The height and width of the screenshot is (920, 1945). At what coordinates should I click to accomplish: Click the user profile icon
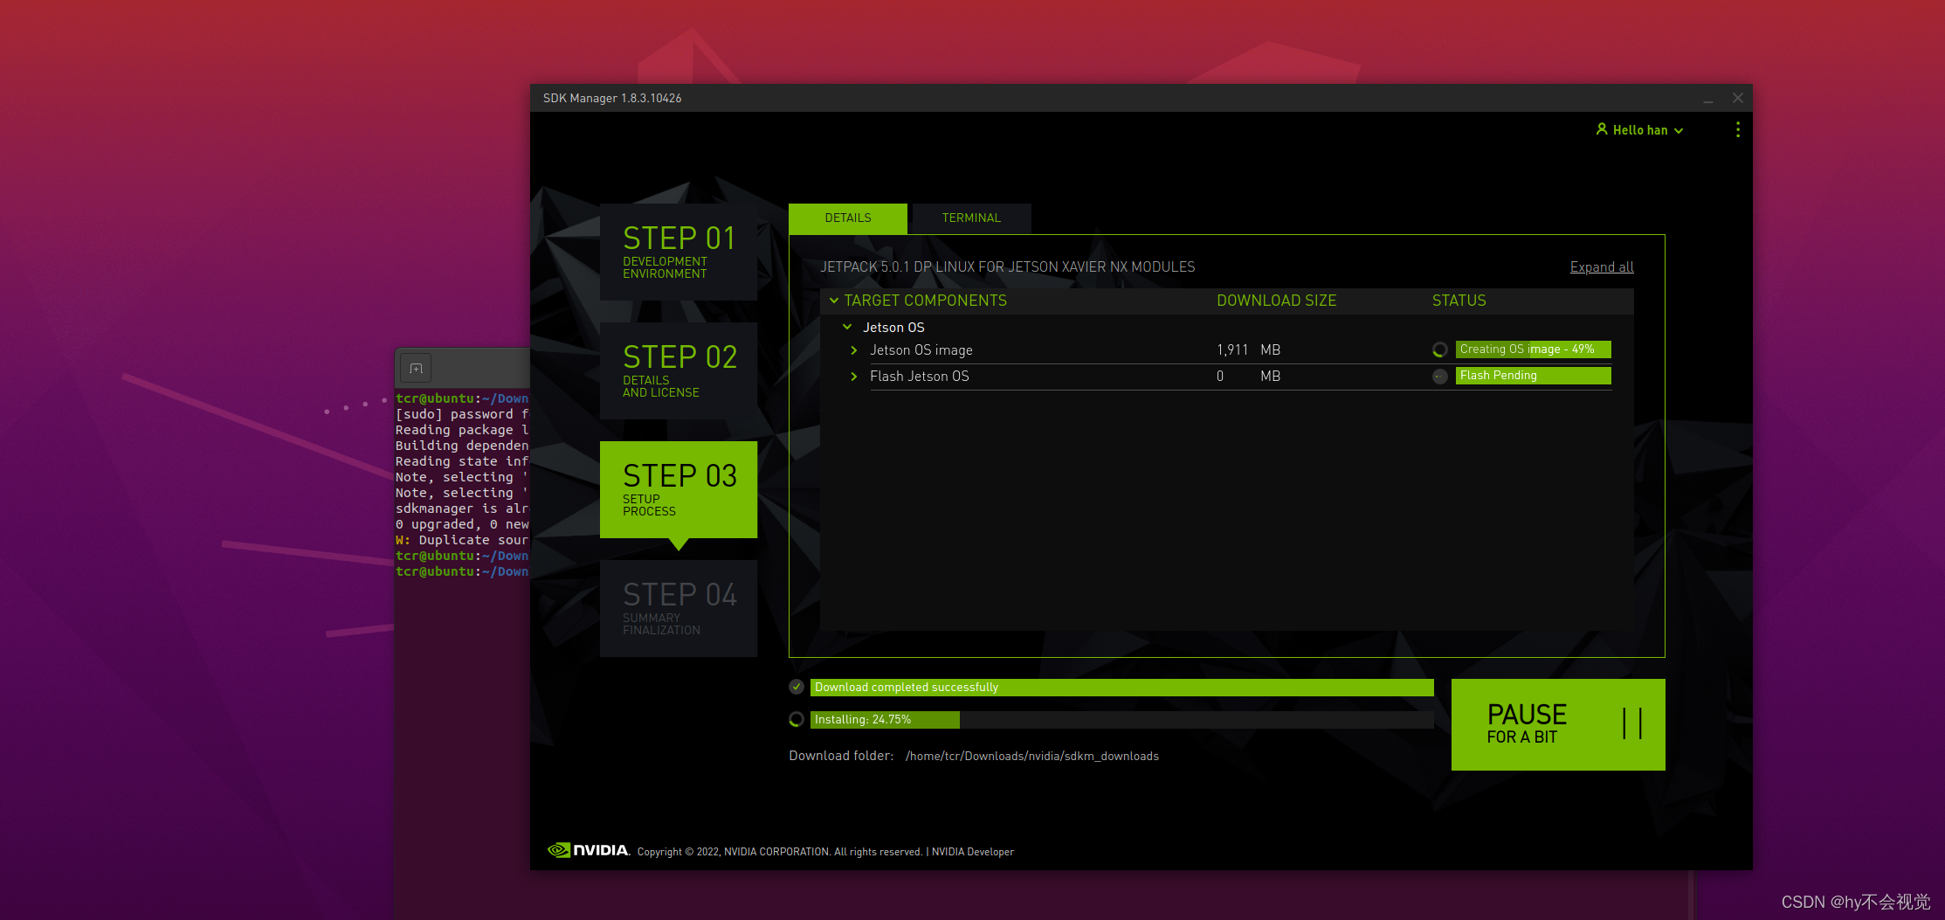click(x=1602, y=129)
